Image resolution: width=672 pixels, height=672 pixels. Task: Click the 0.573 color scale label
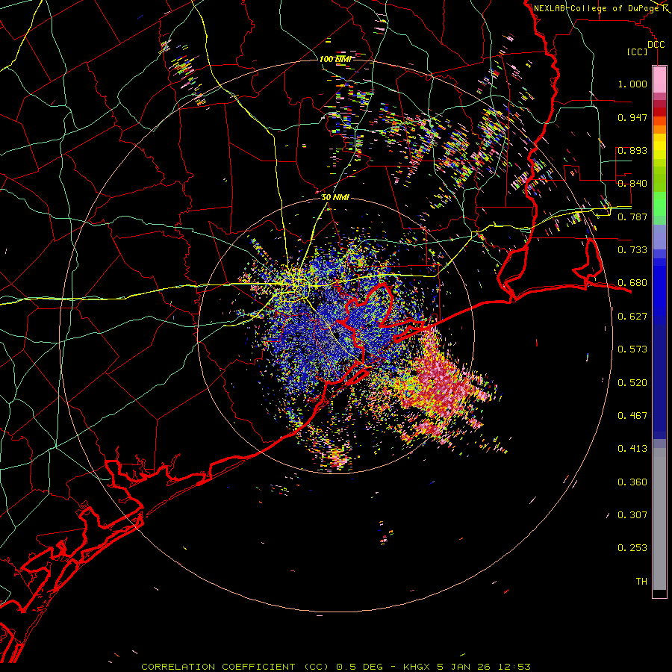(x=632, y=349)
